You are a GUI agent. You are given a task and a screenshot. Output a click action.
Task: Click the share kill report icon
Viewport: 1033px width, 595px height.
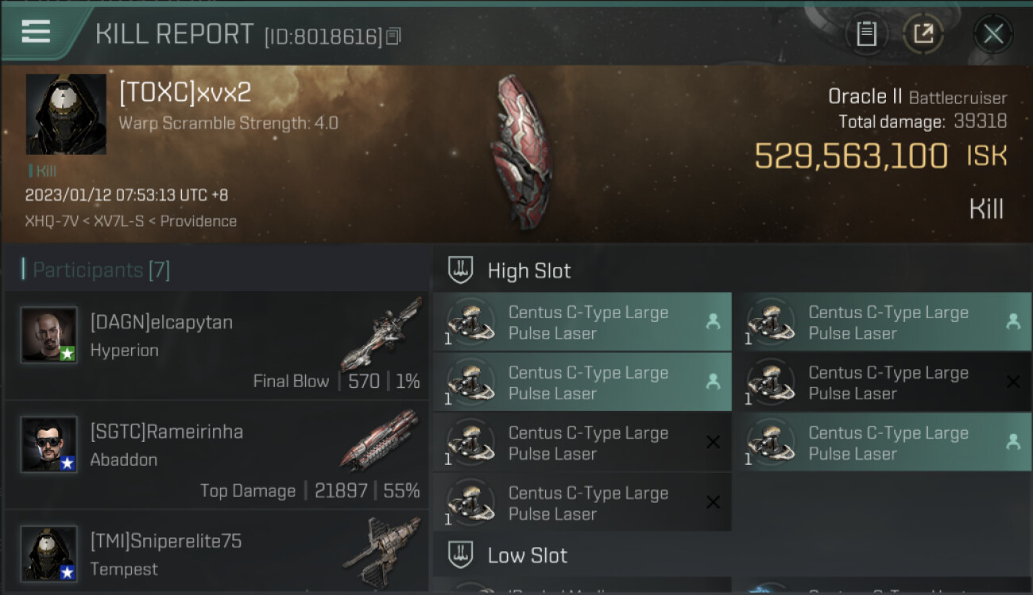click(923, 34)
